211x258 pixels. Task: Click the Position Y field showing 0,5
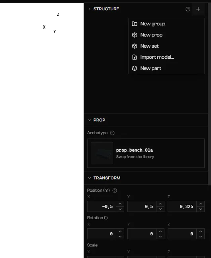tap(142, 206)
